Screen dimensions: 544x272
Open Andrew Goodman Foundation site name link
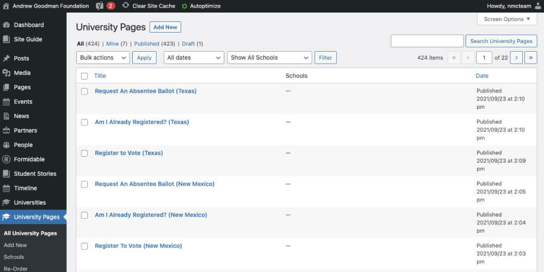[51, 6]
